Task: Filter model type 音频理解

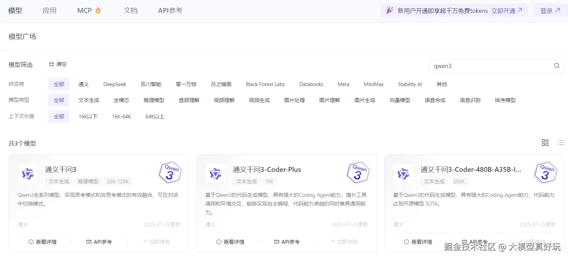Action: [189, 100]
